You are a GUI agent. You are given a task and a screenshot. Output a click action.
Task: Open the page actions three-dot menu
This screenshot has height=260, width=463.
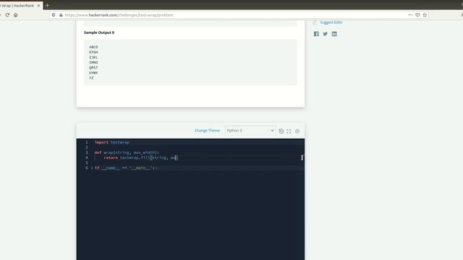click(410, 14)
